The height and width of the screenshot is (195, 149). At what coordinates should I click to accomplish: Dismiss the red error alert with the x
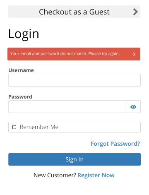pyautogui.click(x=134, y=54)
